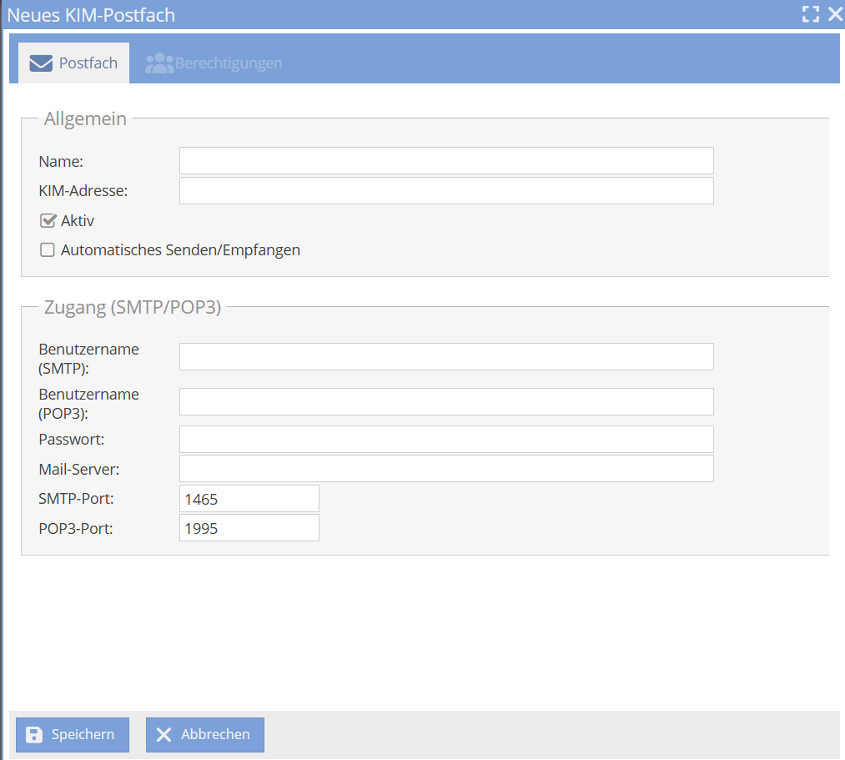Click the Passwort label text
This screenshot has height=760, width=845.
(71, 440)
